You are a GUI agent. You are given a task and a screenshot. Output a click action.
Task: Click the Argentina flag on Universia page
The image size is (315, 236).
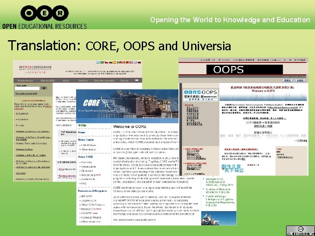pyautogui.click(x=98, y=62)
